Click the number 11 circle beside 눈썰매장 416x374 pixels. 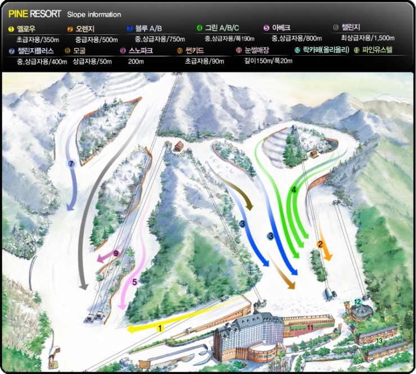pos(239,50)
